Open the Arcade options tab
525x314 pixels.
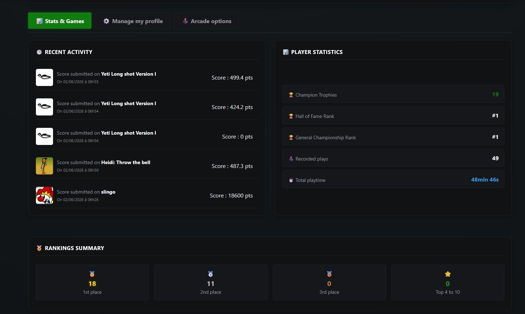tap(206, 21)
